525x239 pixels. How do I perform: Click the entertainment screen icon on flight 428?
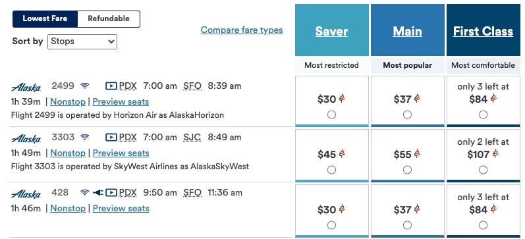tap(111, 192)
